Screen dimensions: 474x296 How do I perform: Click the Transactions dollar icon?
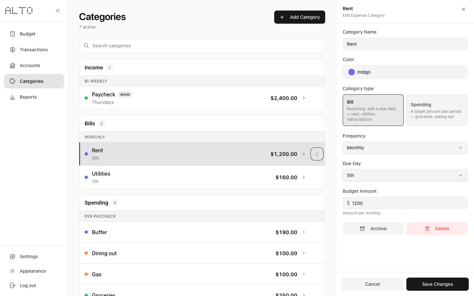[x=13, y=50]
